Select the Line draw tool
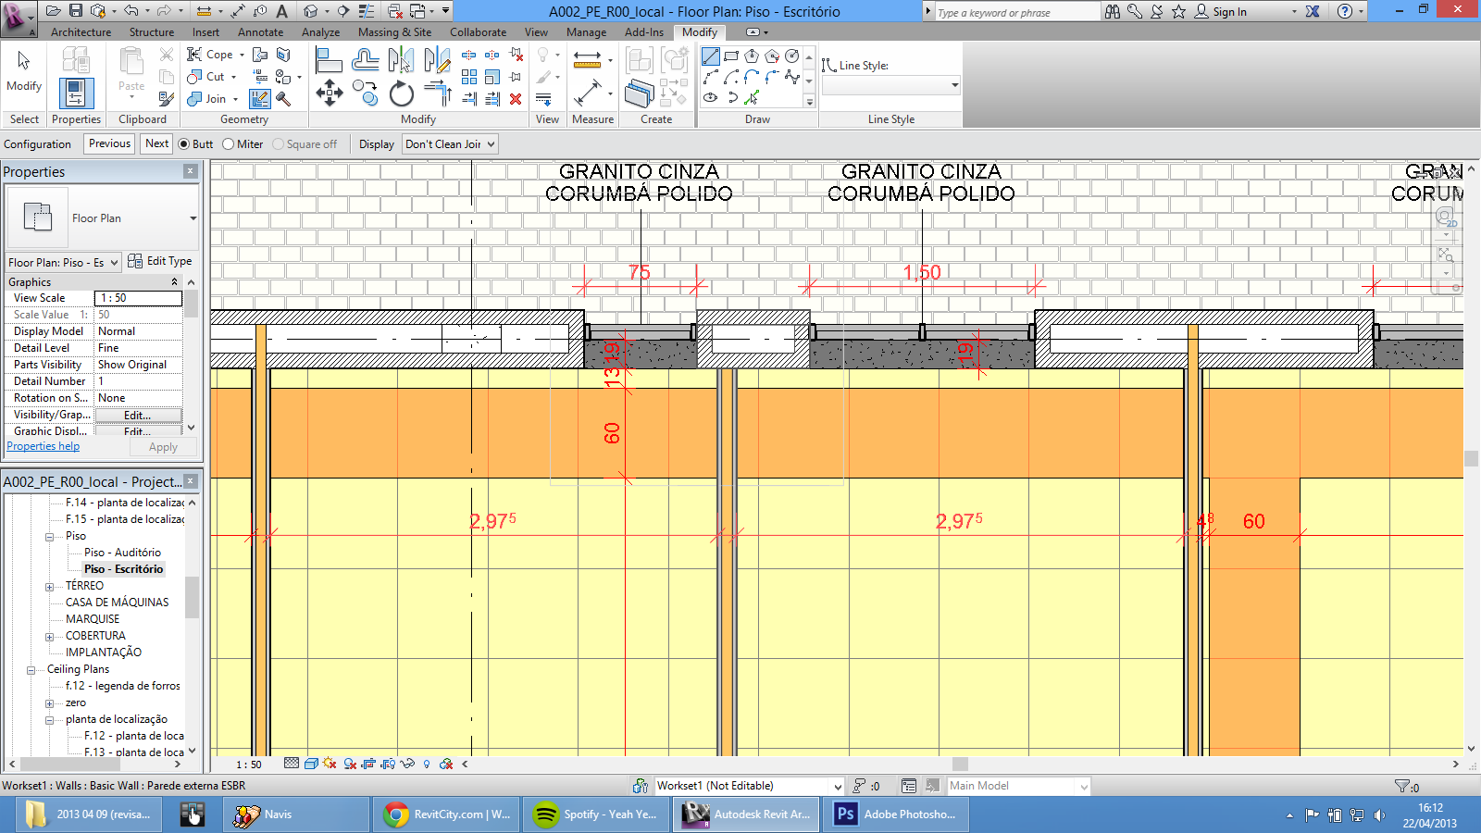1481x833 pixels. click(x=711, y=57)
